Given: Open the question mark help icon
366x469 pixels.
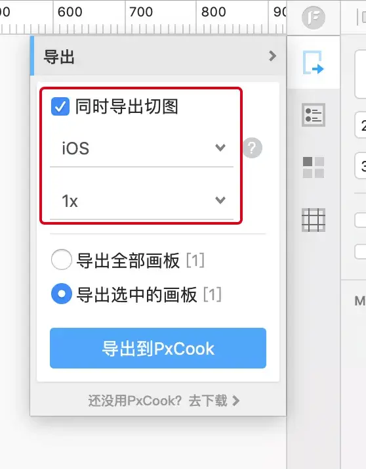Looking at the screenshot, I should 253,148.
